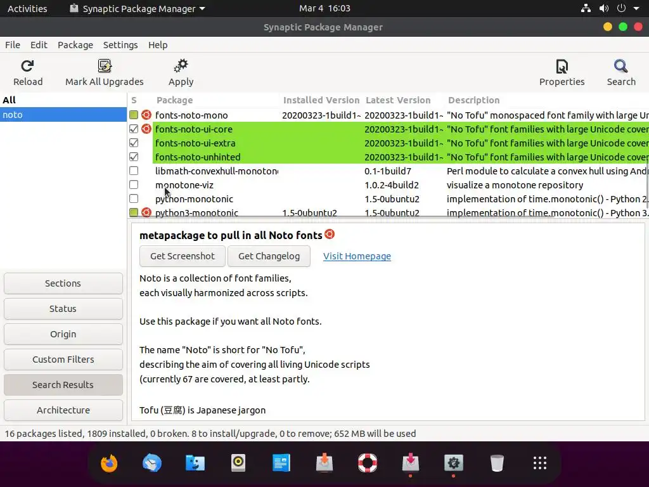Open system menu dropdown arrow in top bar
649x487 pixels.
click(636, 8)
